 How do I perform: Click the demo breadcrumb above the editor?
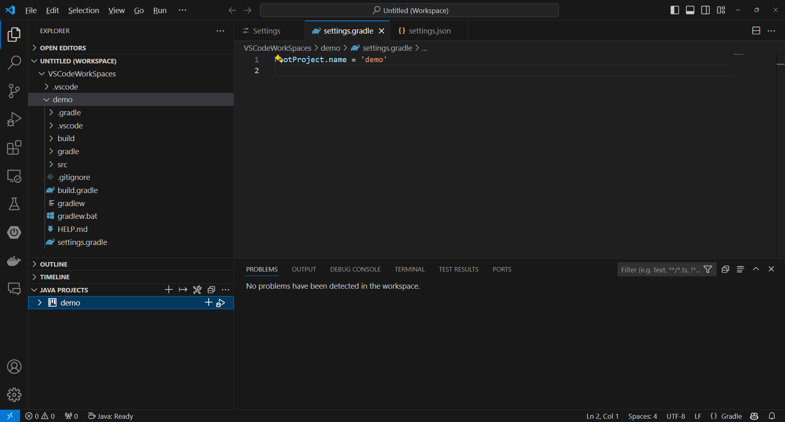click(x=330, y=48)
